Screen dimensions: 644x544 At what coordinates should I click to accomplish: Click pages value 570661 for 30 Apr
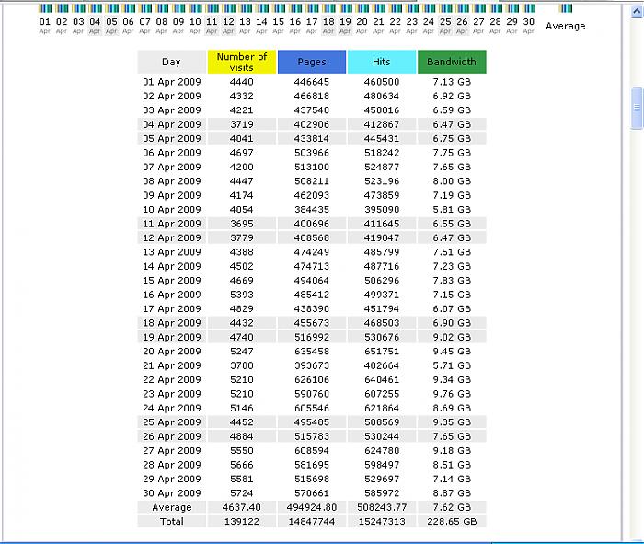[312, 493]
